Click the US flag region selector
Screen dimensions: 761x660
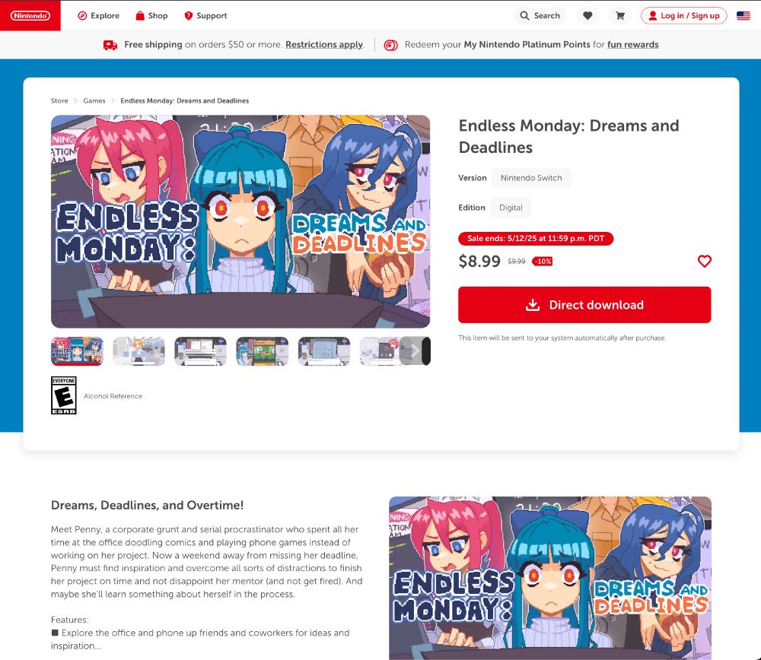pos(743,15)
